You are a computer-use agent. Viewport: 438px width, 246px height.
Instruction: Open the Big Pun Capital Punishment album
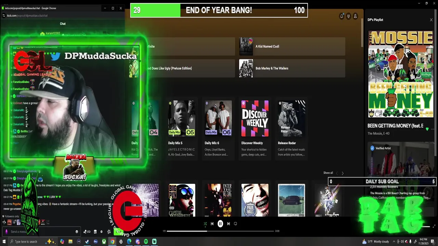click(182, 200)
